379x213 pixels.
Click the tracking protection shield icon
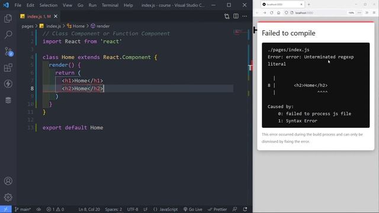coord(287,13)
